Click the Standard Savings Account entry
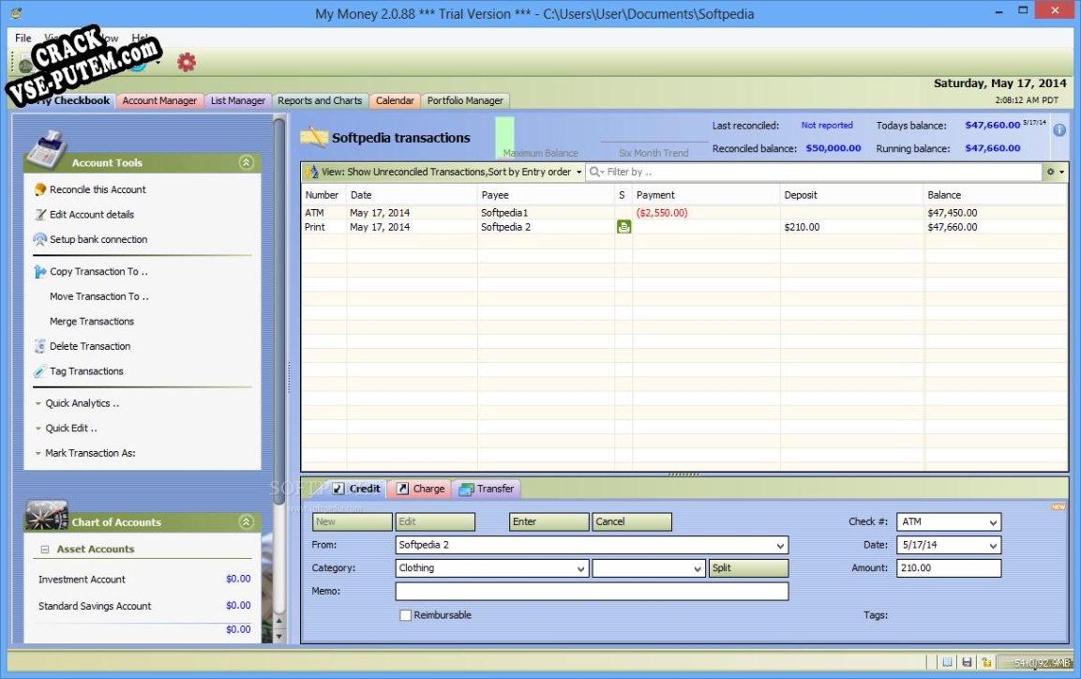This screenshot has height=679, width=1081. tap(95, 606)
